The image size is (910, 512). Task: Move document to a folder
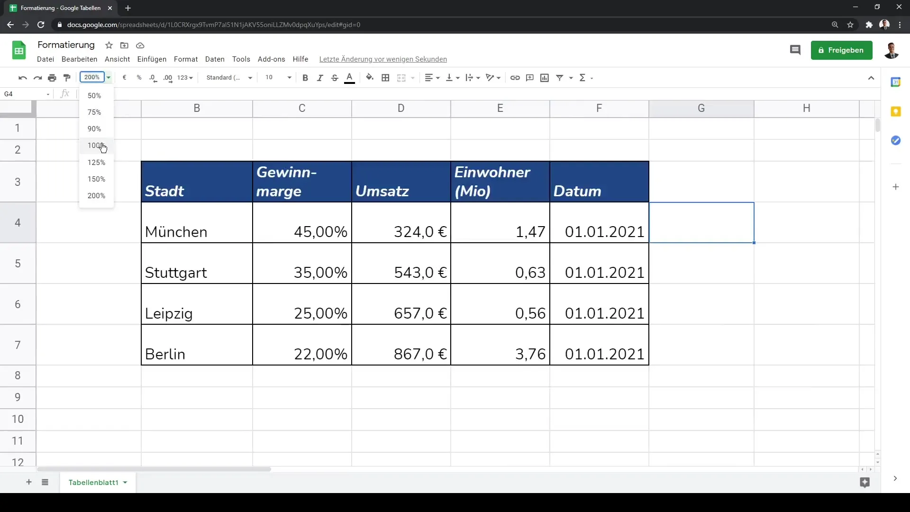(124, 46)
